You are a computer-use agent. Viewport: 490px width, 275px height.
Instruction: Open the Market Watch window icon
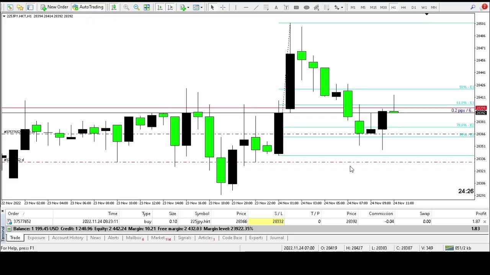[10, 7]
